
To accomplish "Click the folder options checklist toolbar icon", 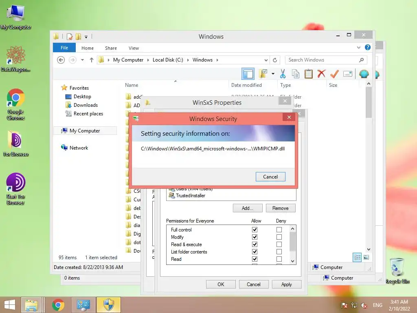I will tap(263, 74).
